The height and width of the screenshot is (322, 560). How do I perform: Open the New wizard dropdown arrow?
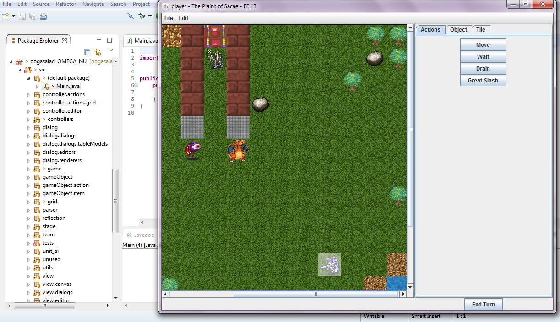coord(13,16)
